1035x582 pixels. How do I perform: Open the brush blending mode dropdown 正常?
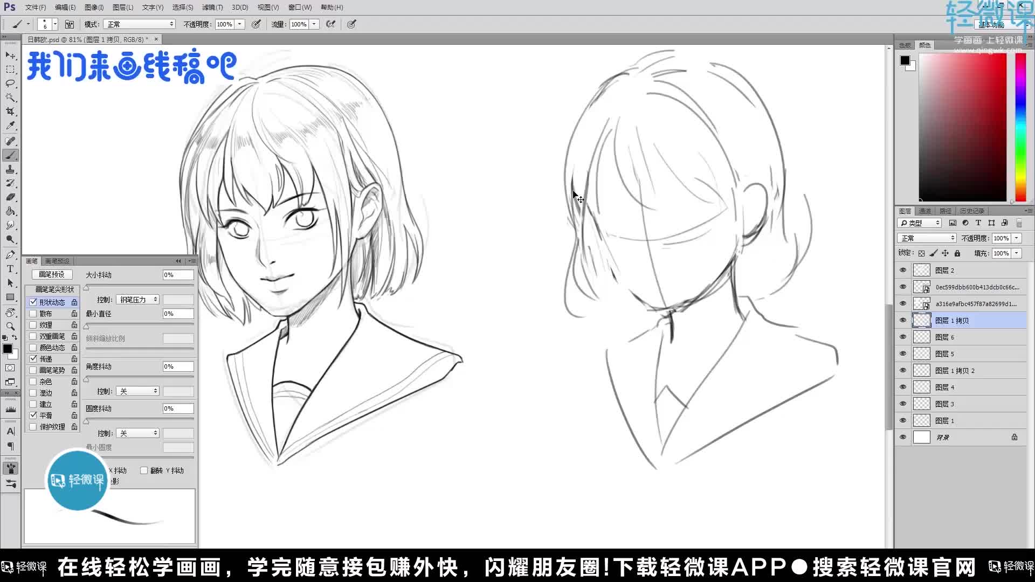[139, 24]
